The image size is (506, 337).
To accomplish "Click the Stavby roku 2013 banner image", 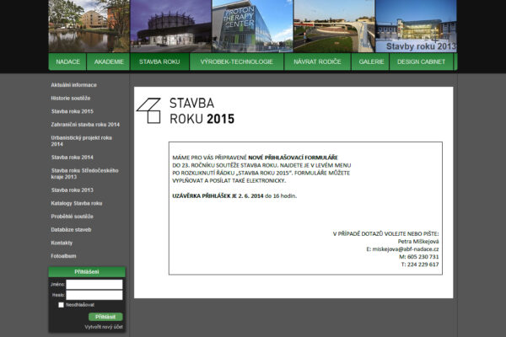I will point(415,25).
